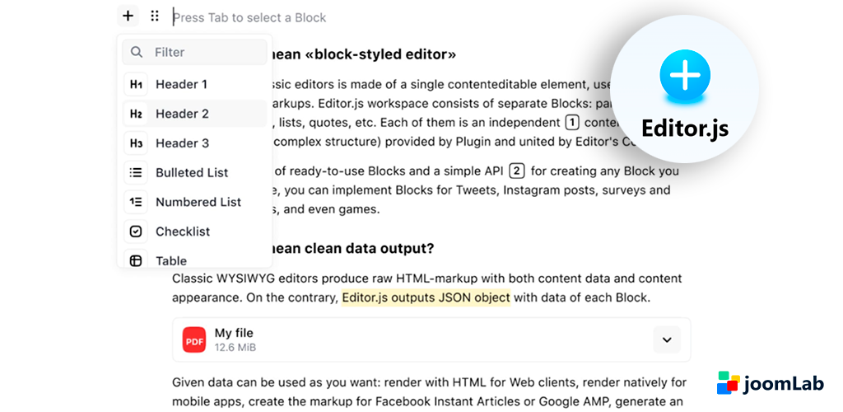Click the blue plus Editor.js logo
This screenshot has width=843, height=412.
point(685,75)
